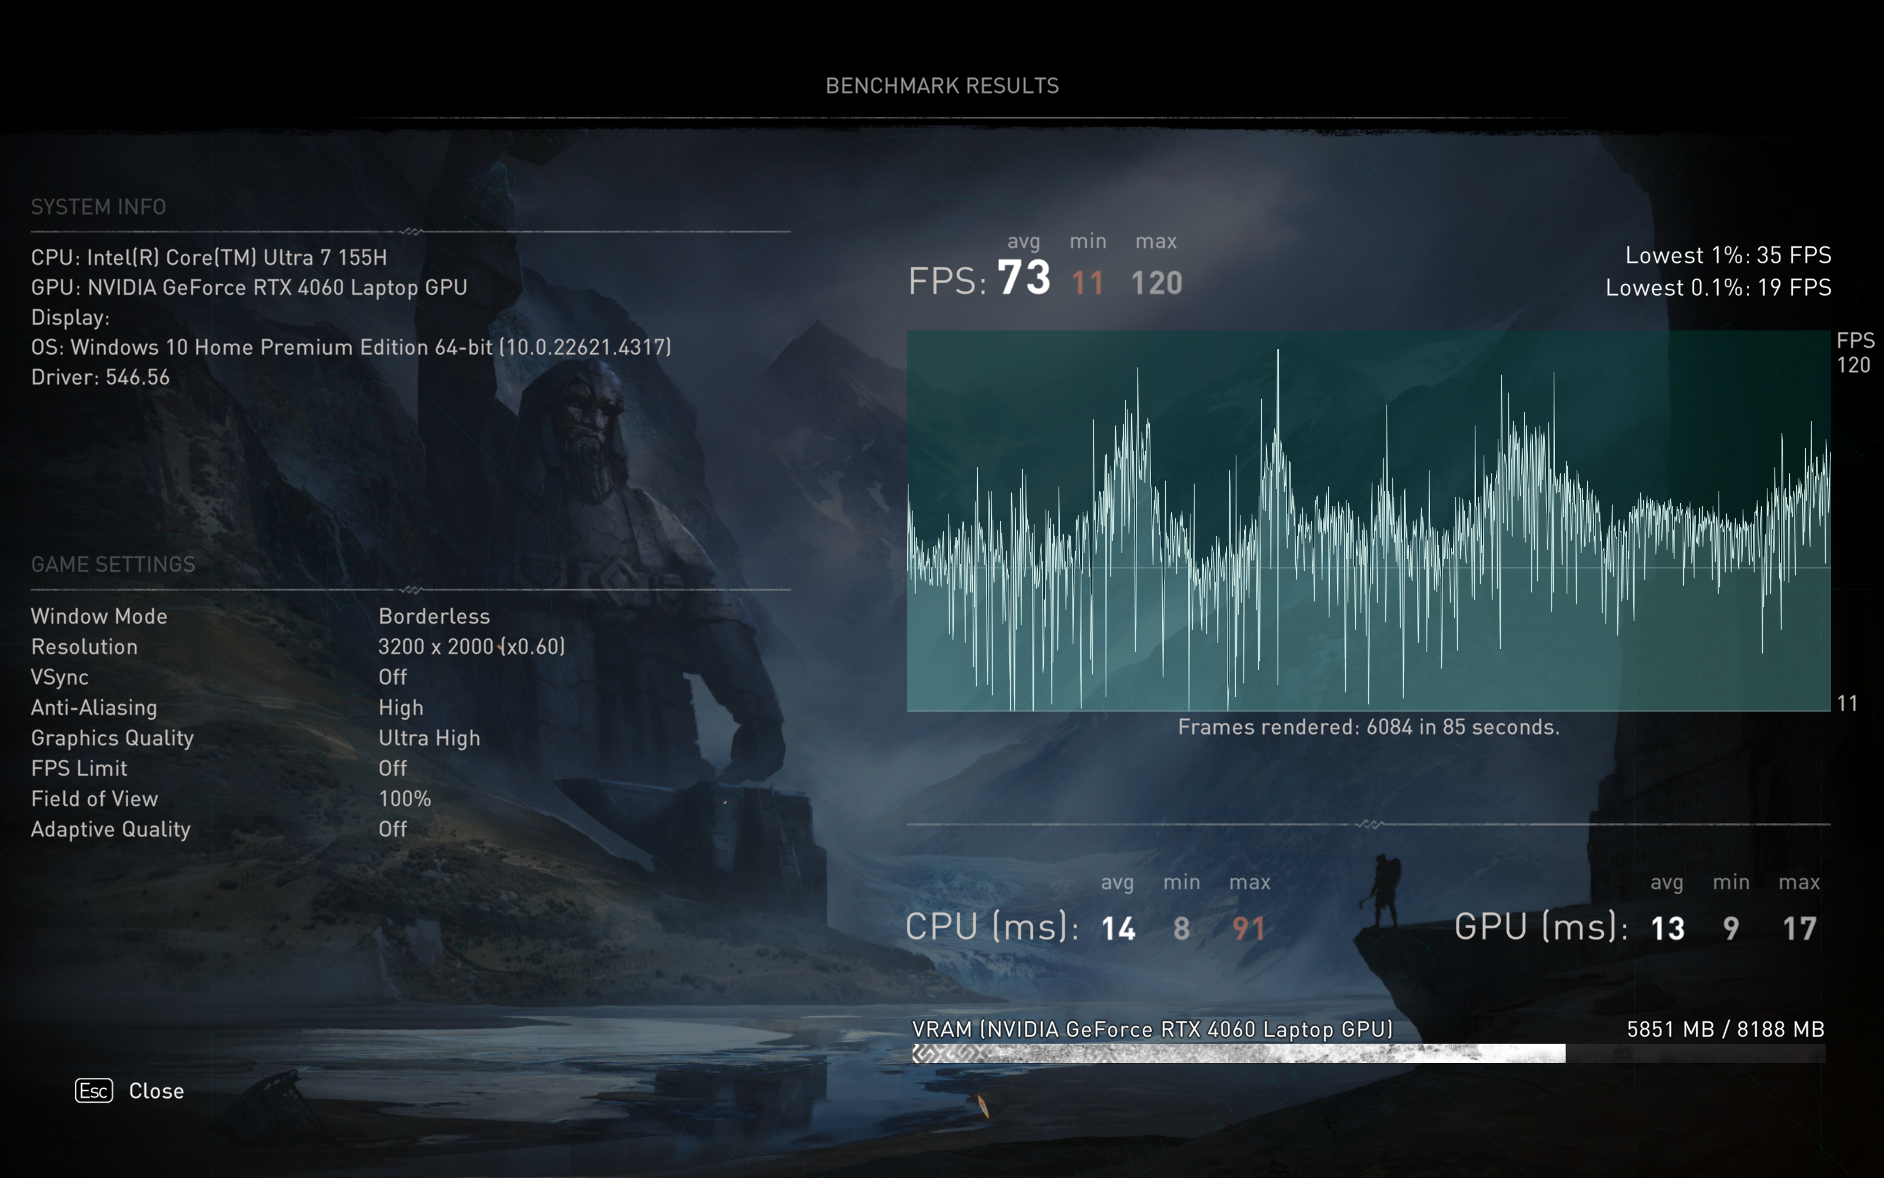Click the FPS graph chart area
This screenshot has width=1884, height=1178.
pos(1369,521)
